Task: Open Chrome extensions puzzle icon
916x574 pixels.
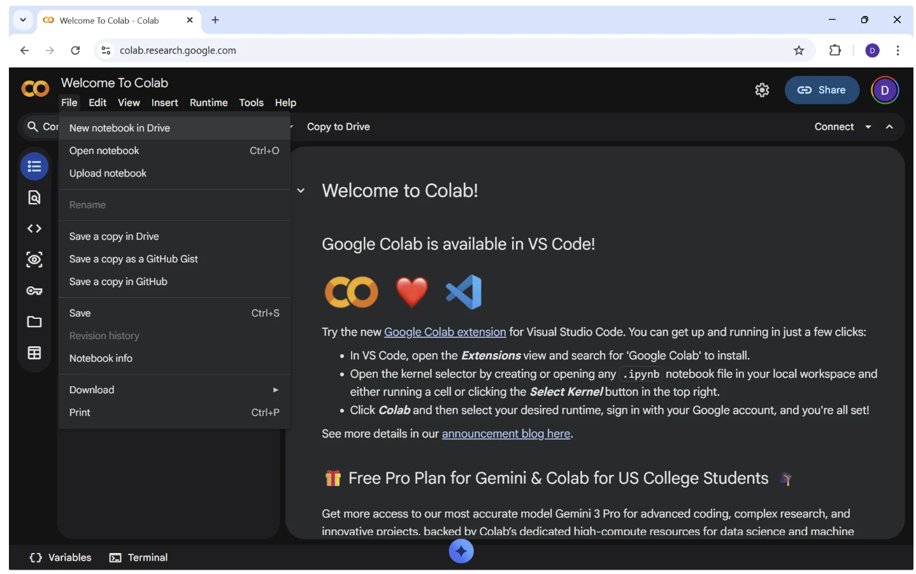Action: tap(835, 50)
